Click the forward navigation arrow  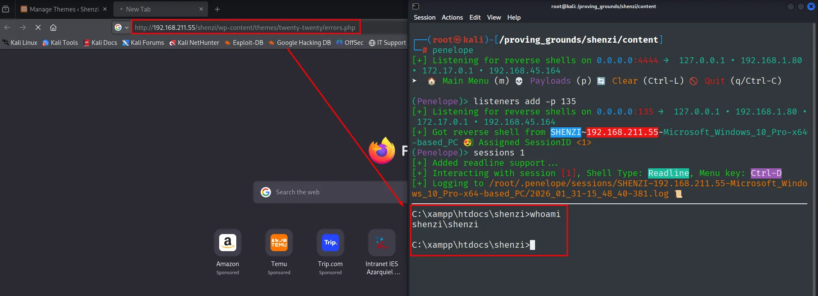coord(23,27)
